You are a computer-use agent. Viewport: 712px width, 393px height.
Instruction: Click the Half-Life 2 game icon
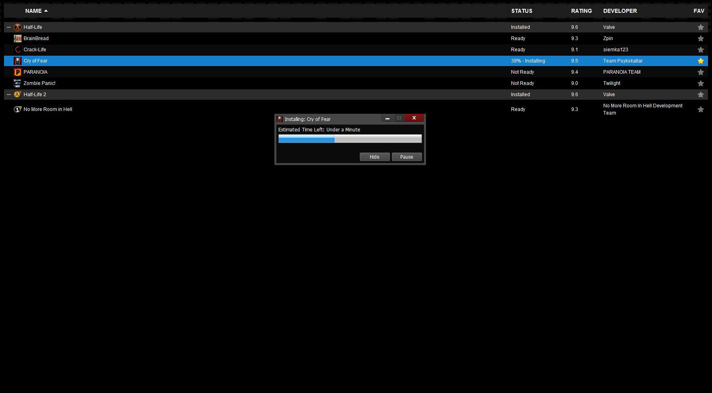(18, 95)
